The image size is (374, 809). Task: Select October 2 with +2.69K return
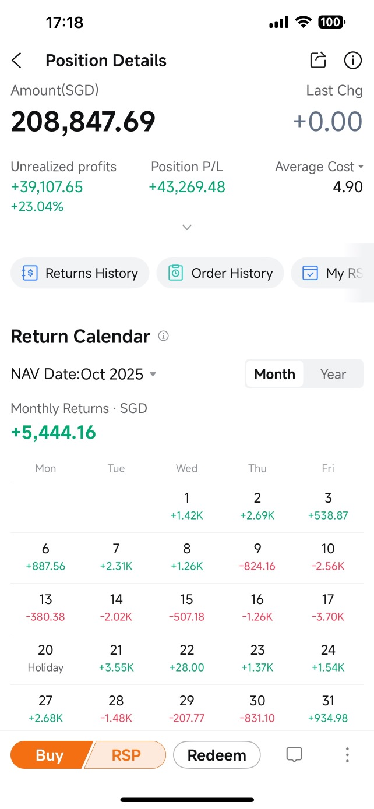point(257,506)
